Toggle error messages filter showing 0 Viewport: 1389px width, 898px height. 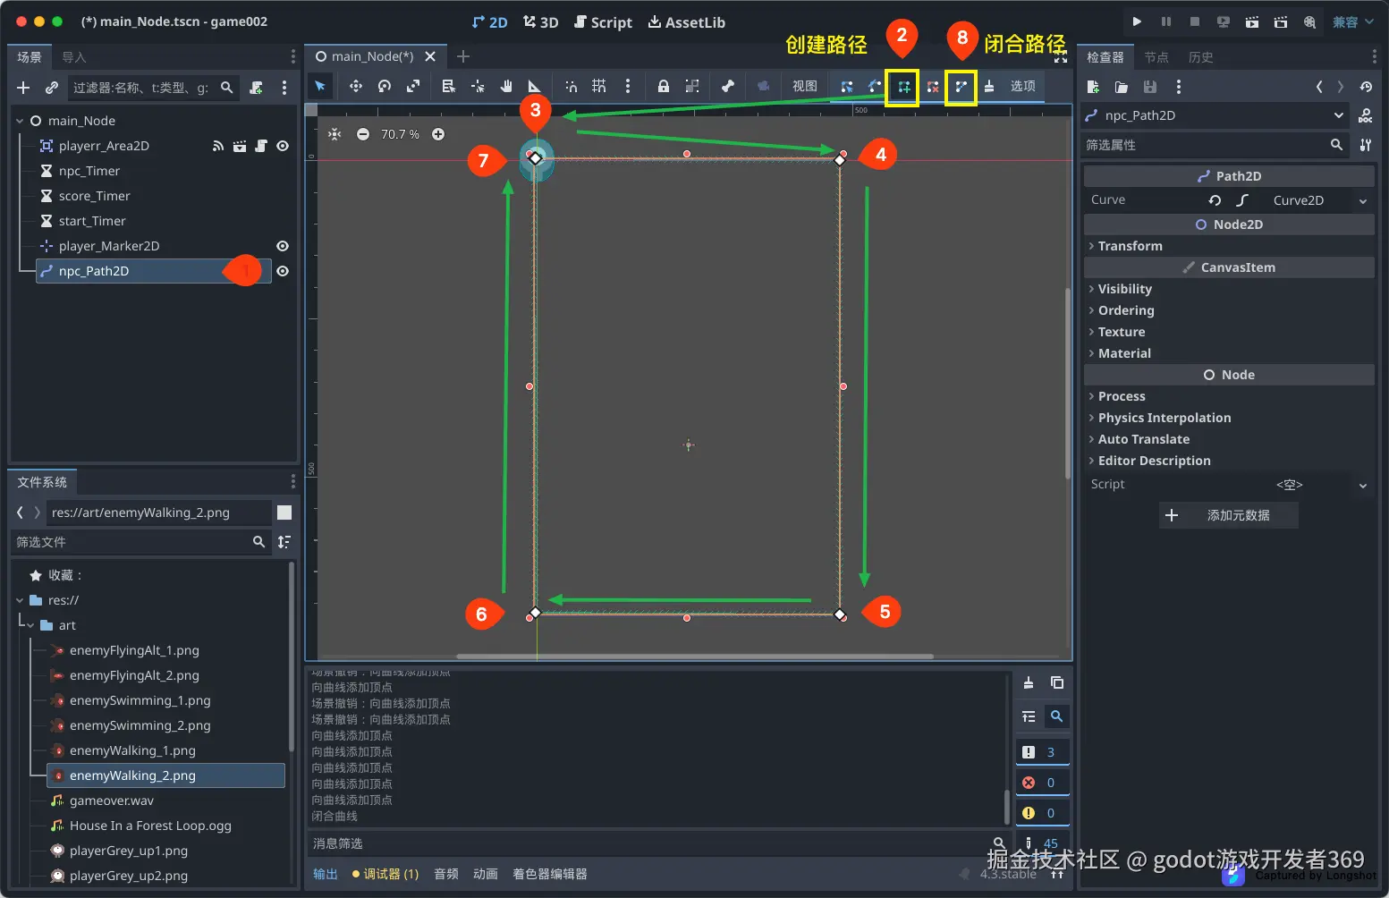click(1042, 783)
